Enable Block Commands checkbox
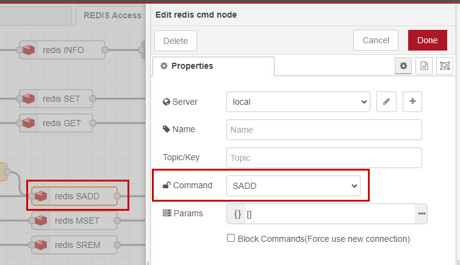 (231, 238)
